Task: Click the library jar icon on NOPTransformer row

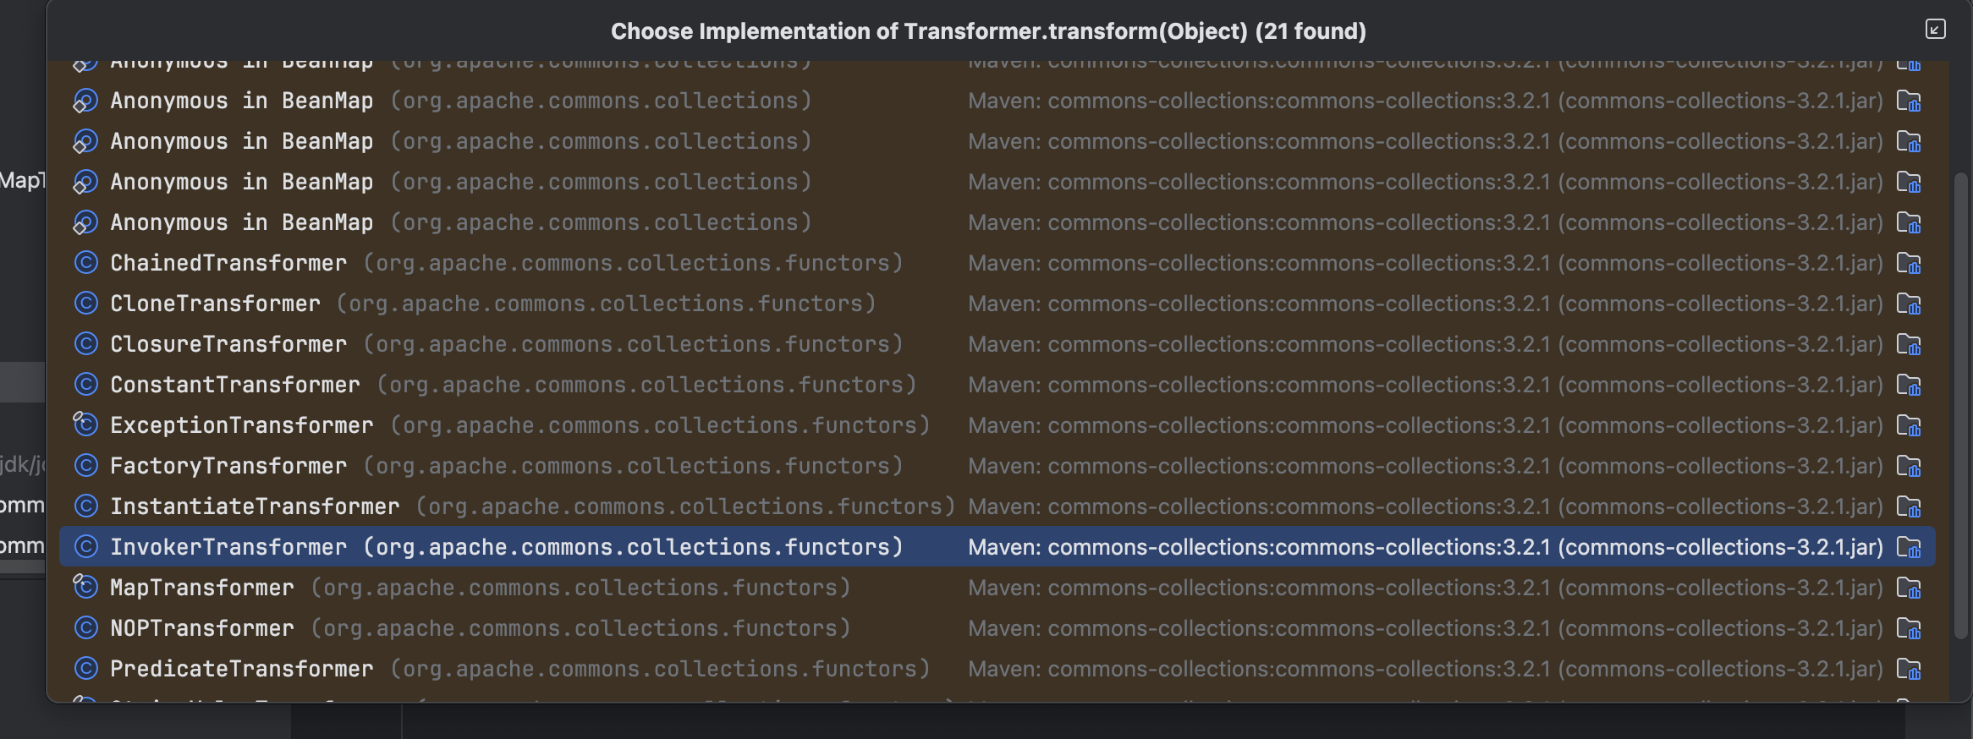Action: click(x=1909, y=629)
